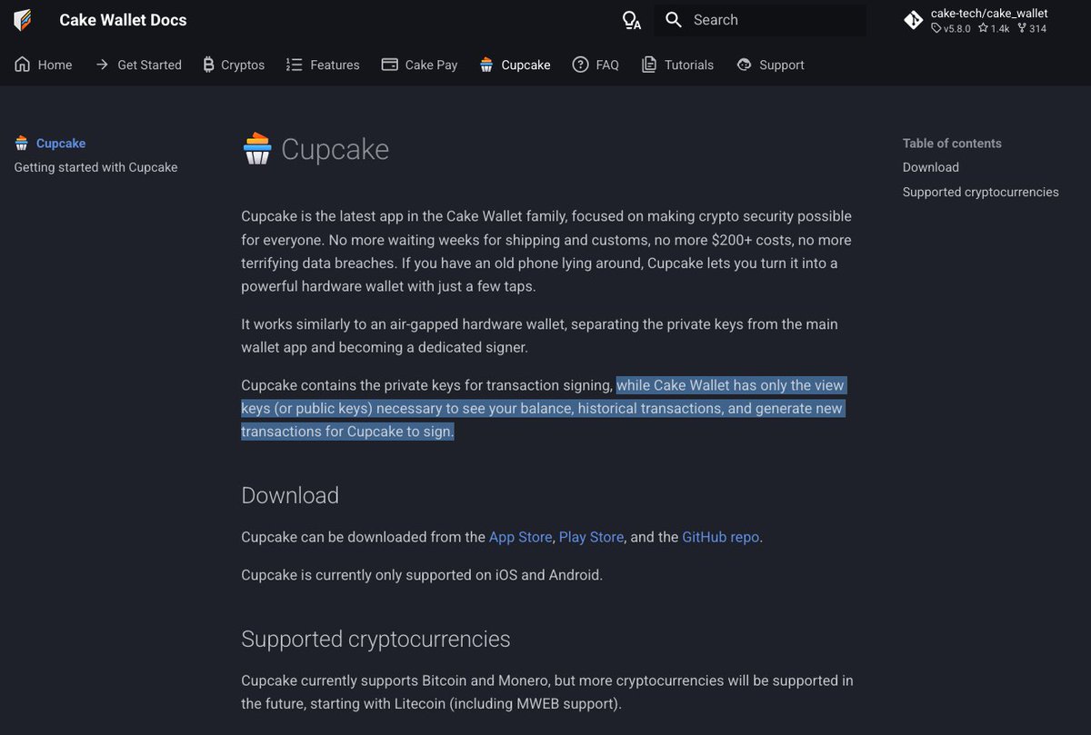Click the Bitcoin icon beside Cryptos

[208, 65]
